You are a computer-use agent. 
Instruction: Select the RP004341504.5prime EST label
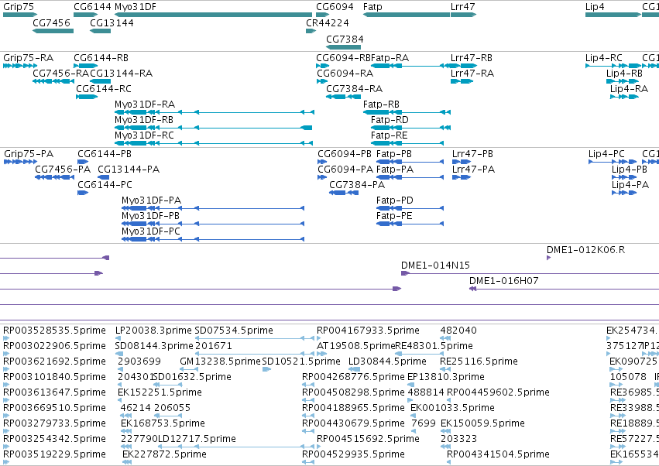pos(498,454)
